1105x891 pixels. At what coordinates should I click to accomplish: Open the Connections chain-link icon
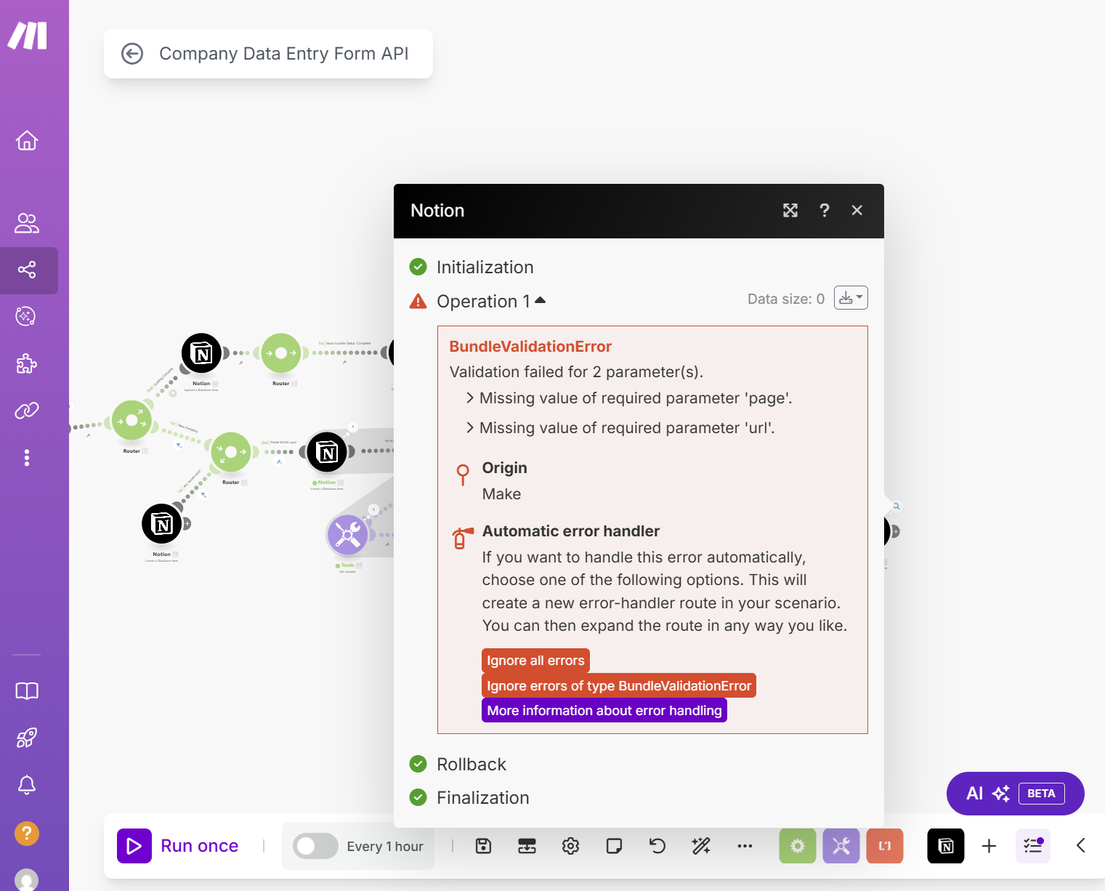point(27,411)
